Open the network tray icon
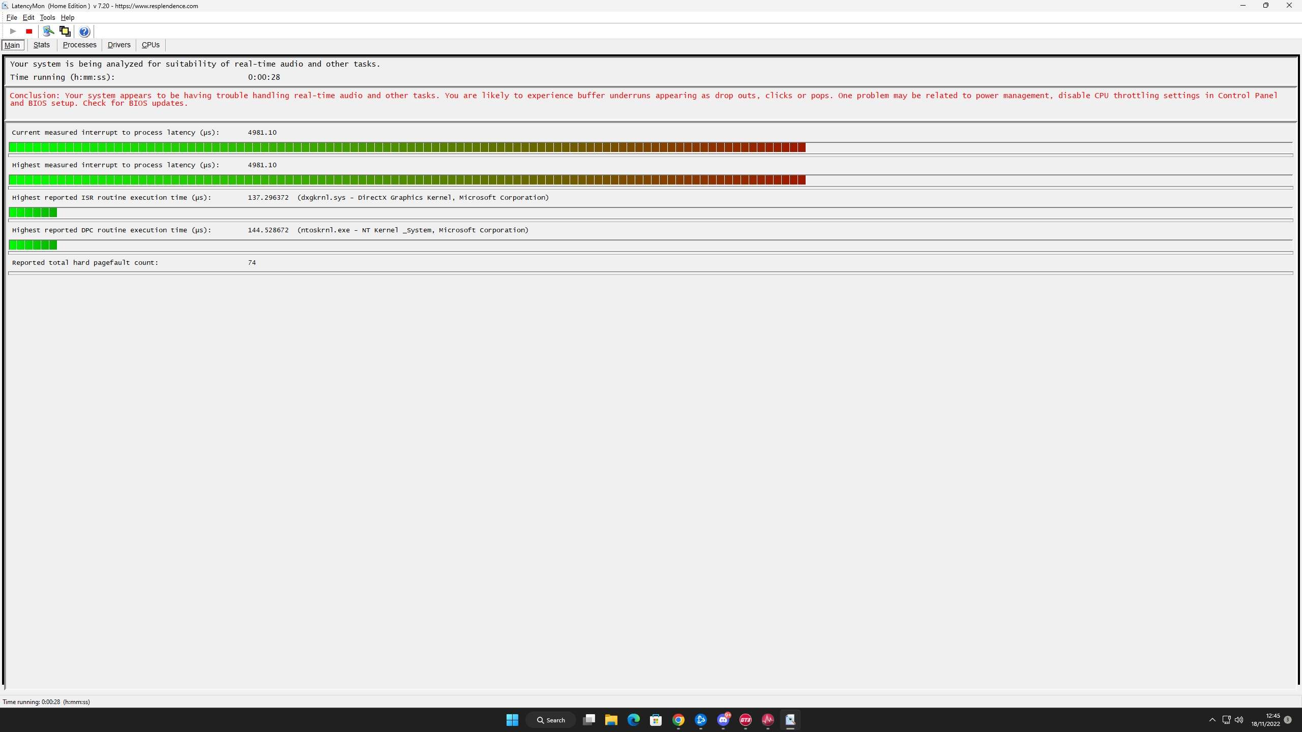Viewport: 1302px width, 732px height. coord(1226,720)
